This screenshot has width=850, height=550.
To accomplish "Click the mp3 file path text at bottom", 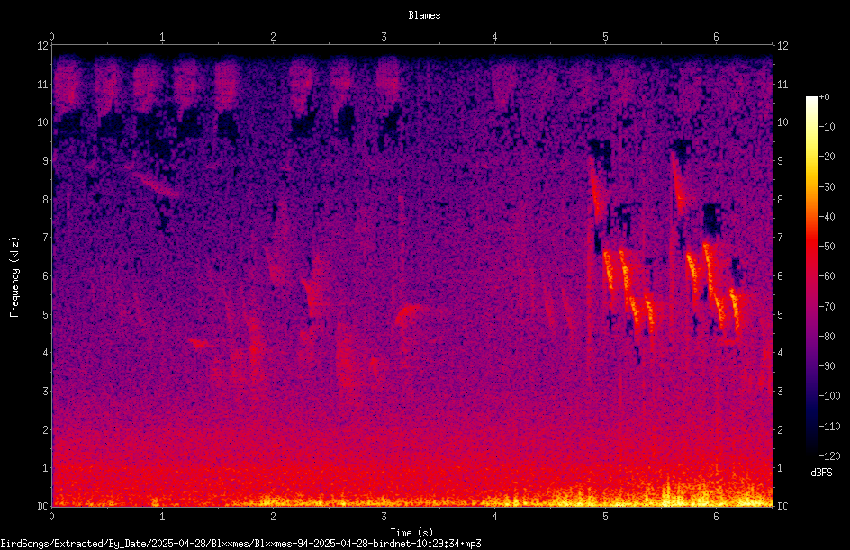I will pyautogui.click(x=240, y=544).
